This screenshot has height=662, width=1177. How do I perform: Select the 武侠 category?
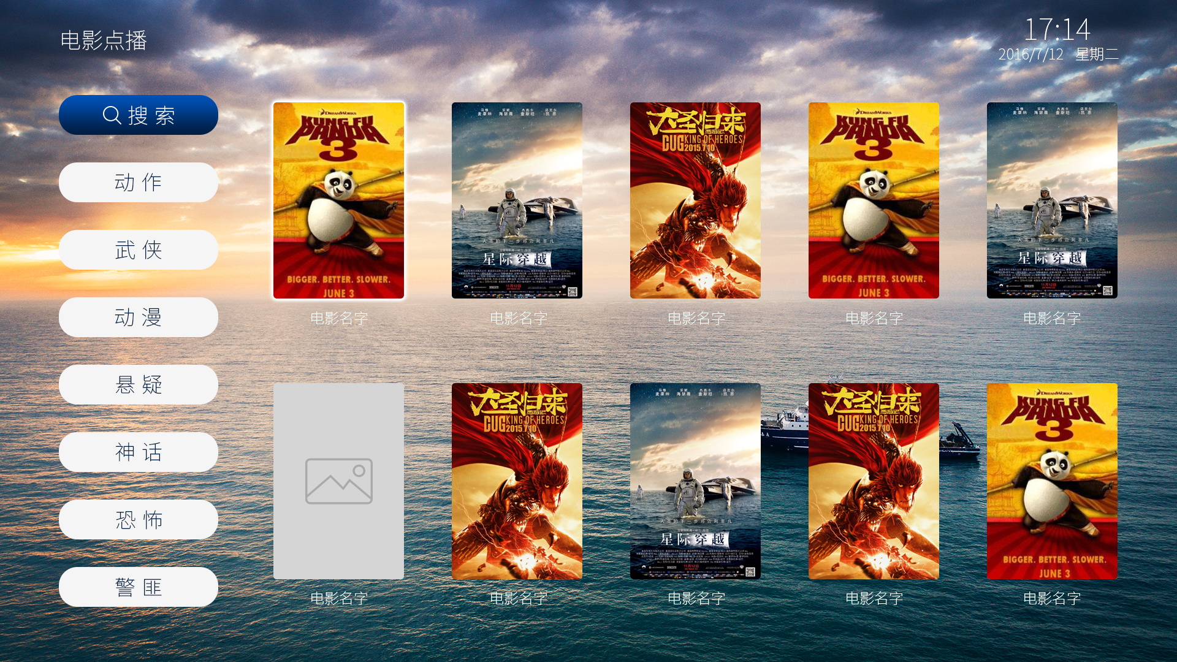click(139, 249)
